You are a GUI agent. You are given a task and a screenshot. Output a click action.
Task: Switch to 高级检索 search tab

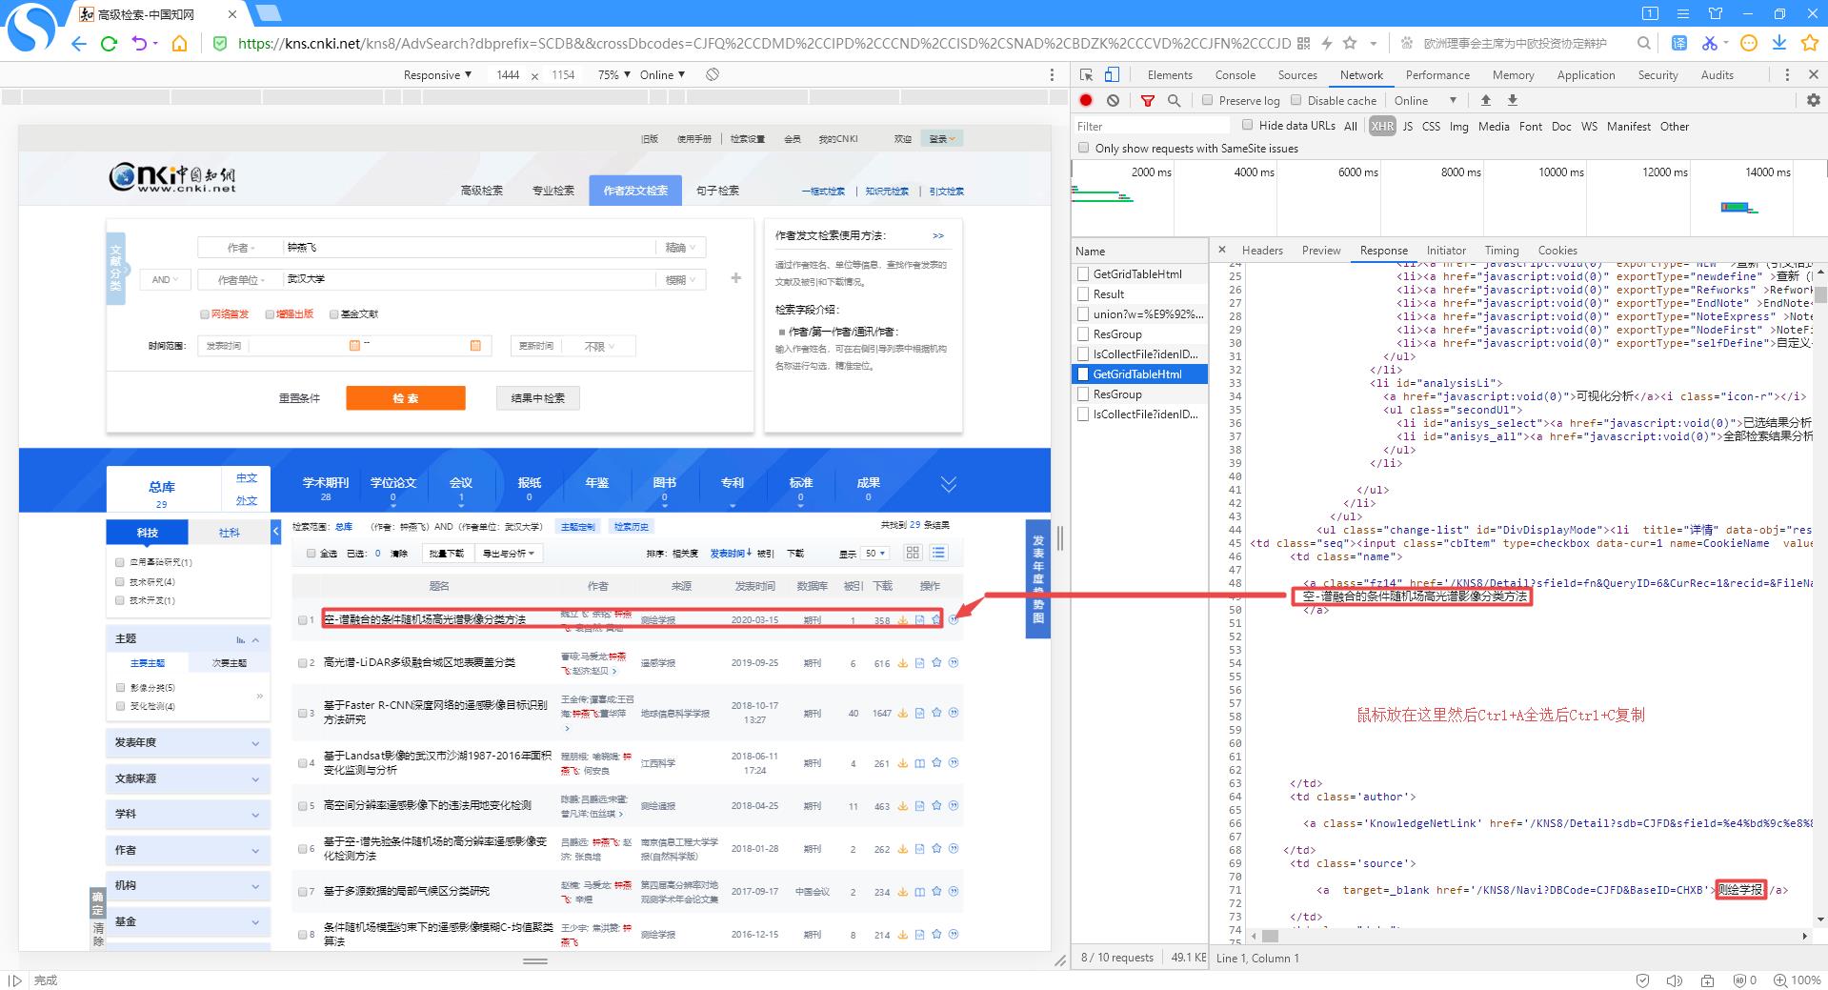(x=482, y=191)
